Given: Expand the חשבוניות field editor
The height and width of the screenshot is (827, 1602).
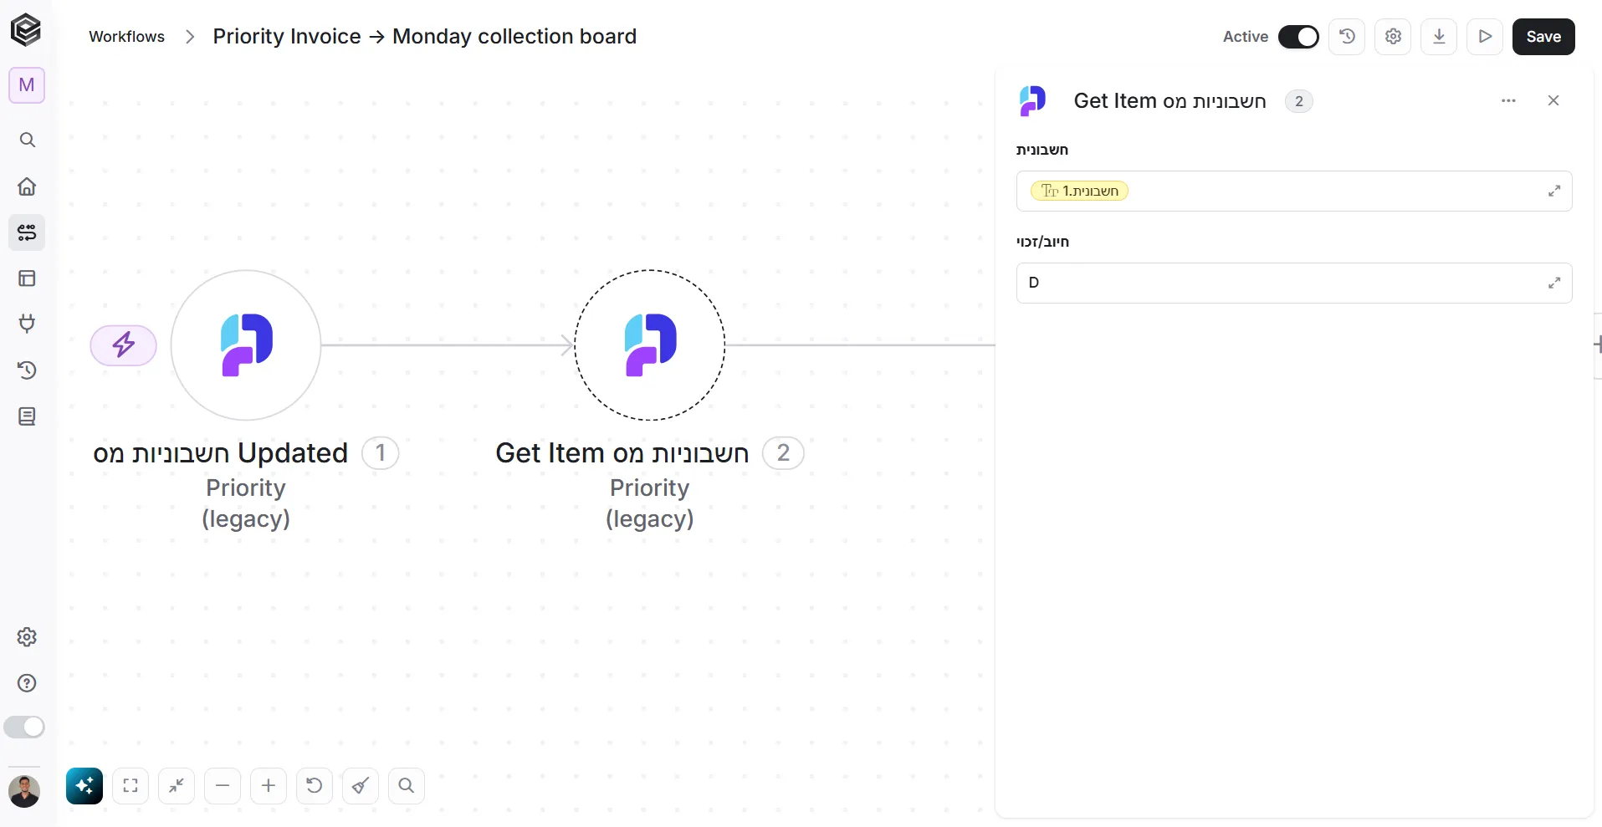Looking at the screenshot, I should click(x=1554, y=191).
